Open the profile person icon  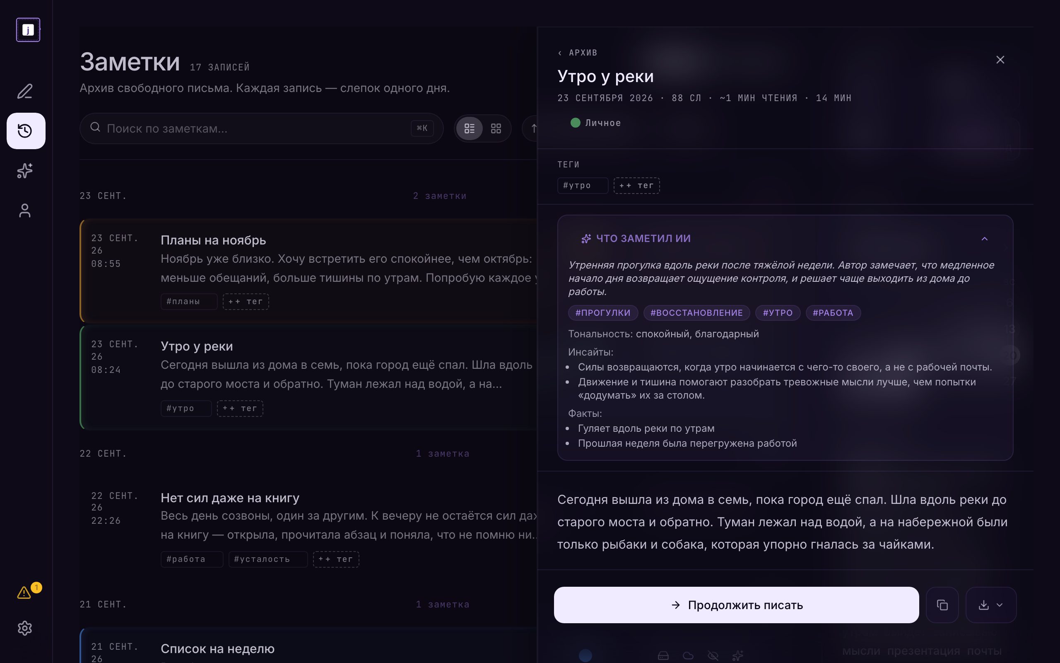click(25, 211)
